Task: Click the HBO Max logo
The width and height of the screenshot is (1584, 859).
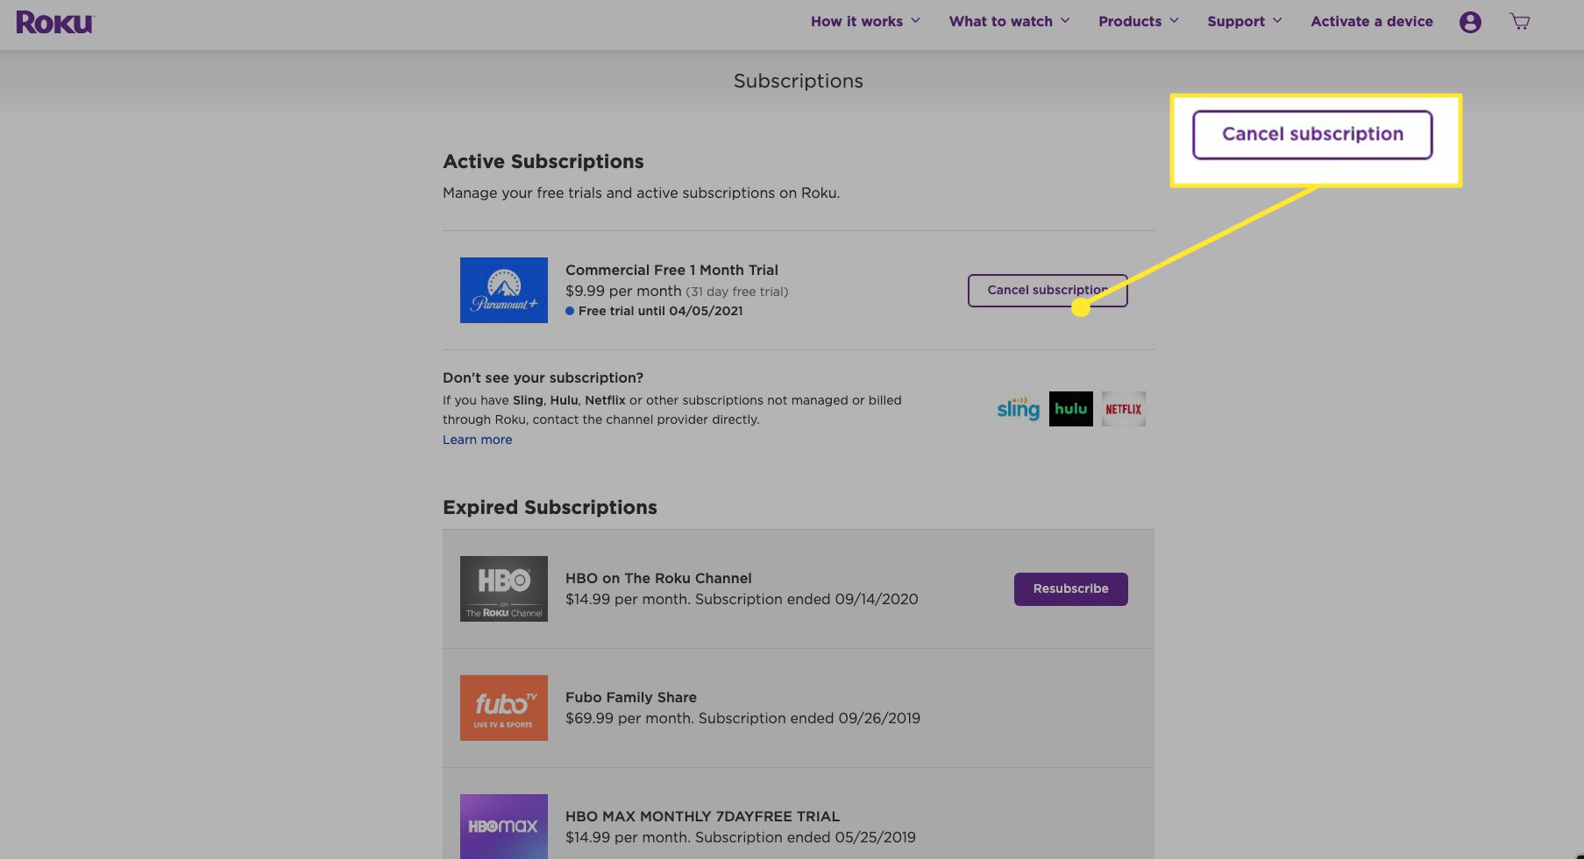Action: (x=504, y=826)
